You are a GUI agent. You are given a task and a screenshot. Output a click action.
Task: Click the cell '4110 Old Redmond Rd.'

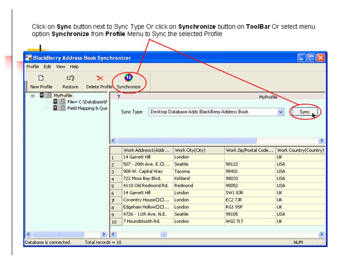click(x=147, y=186)
